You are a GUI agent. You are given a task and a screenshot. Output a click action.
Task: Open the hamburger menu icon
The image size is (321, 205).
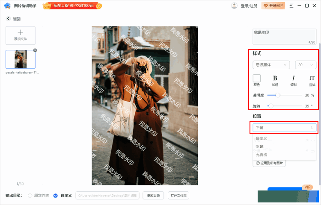pos(291,6)
